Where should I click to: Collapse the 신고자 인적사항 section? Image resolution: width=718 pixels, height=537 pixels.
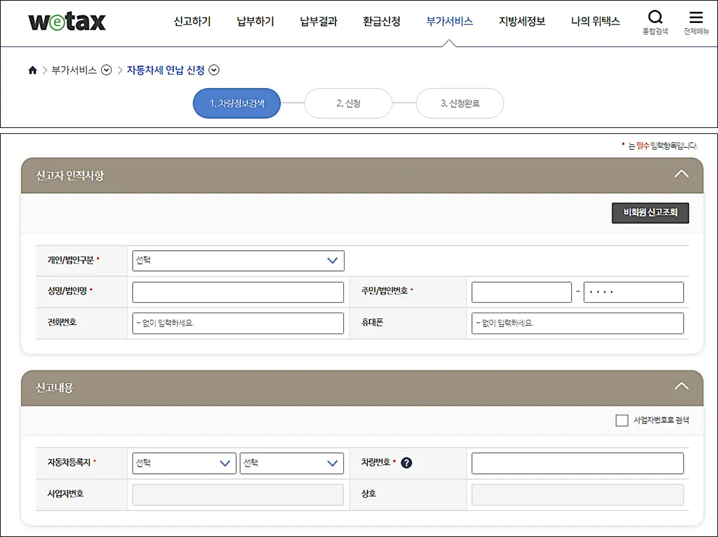[x=681, y=174]
